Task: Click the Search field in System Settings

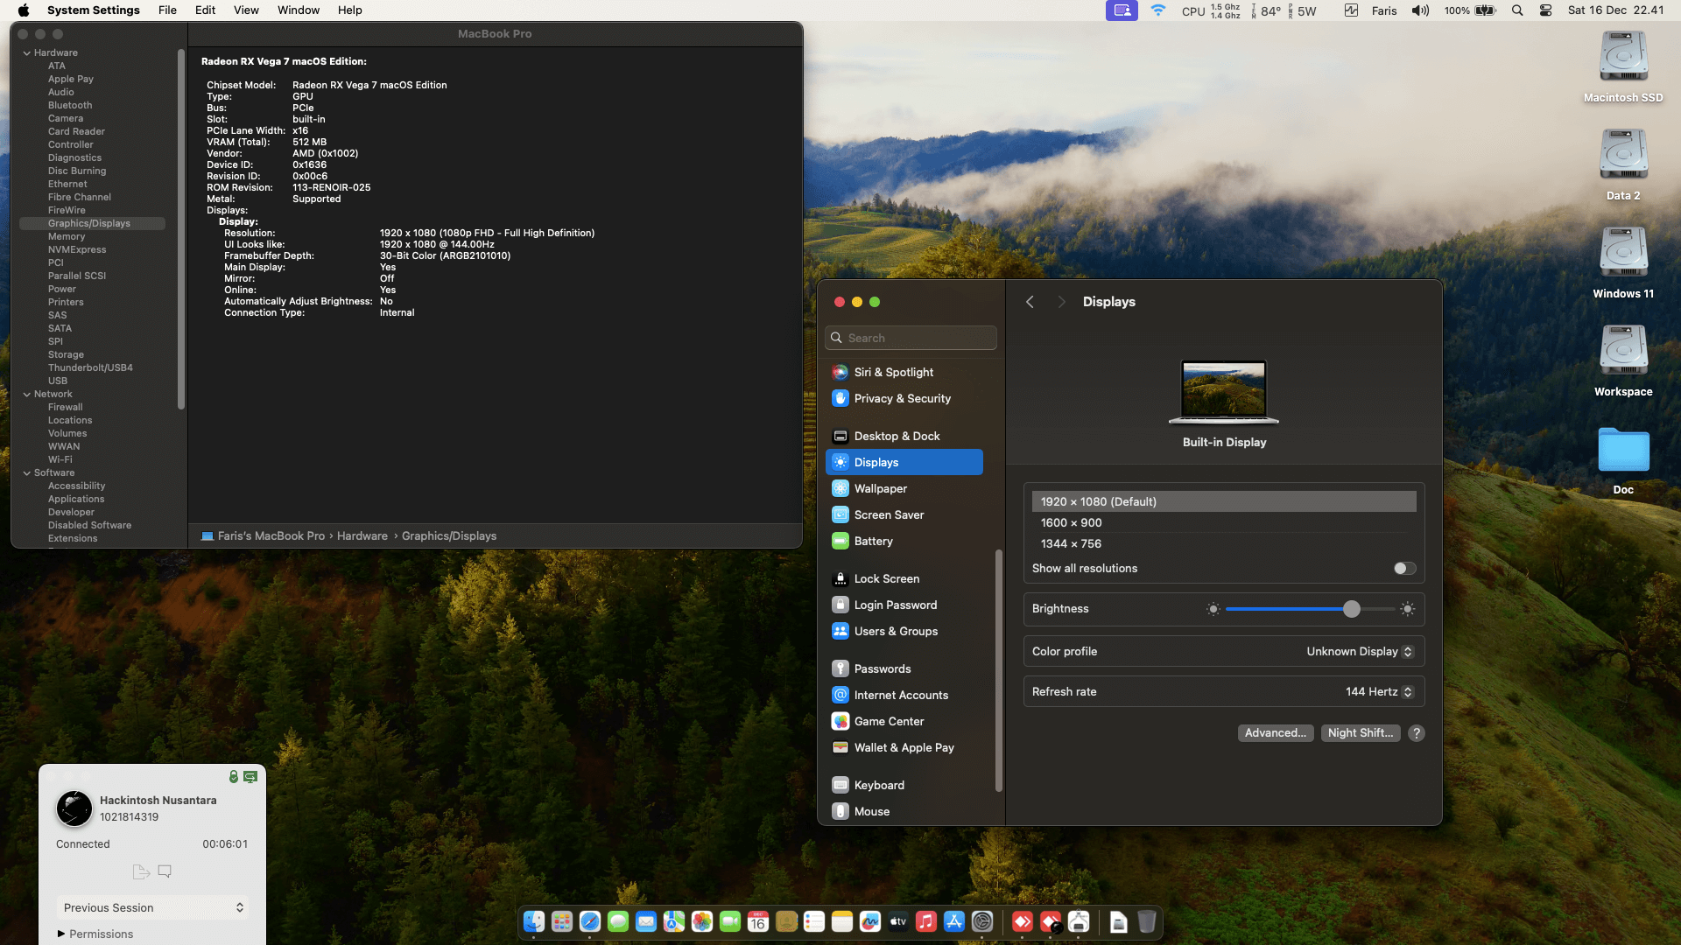Action: 911,337
